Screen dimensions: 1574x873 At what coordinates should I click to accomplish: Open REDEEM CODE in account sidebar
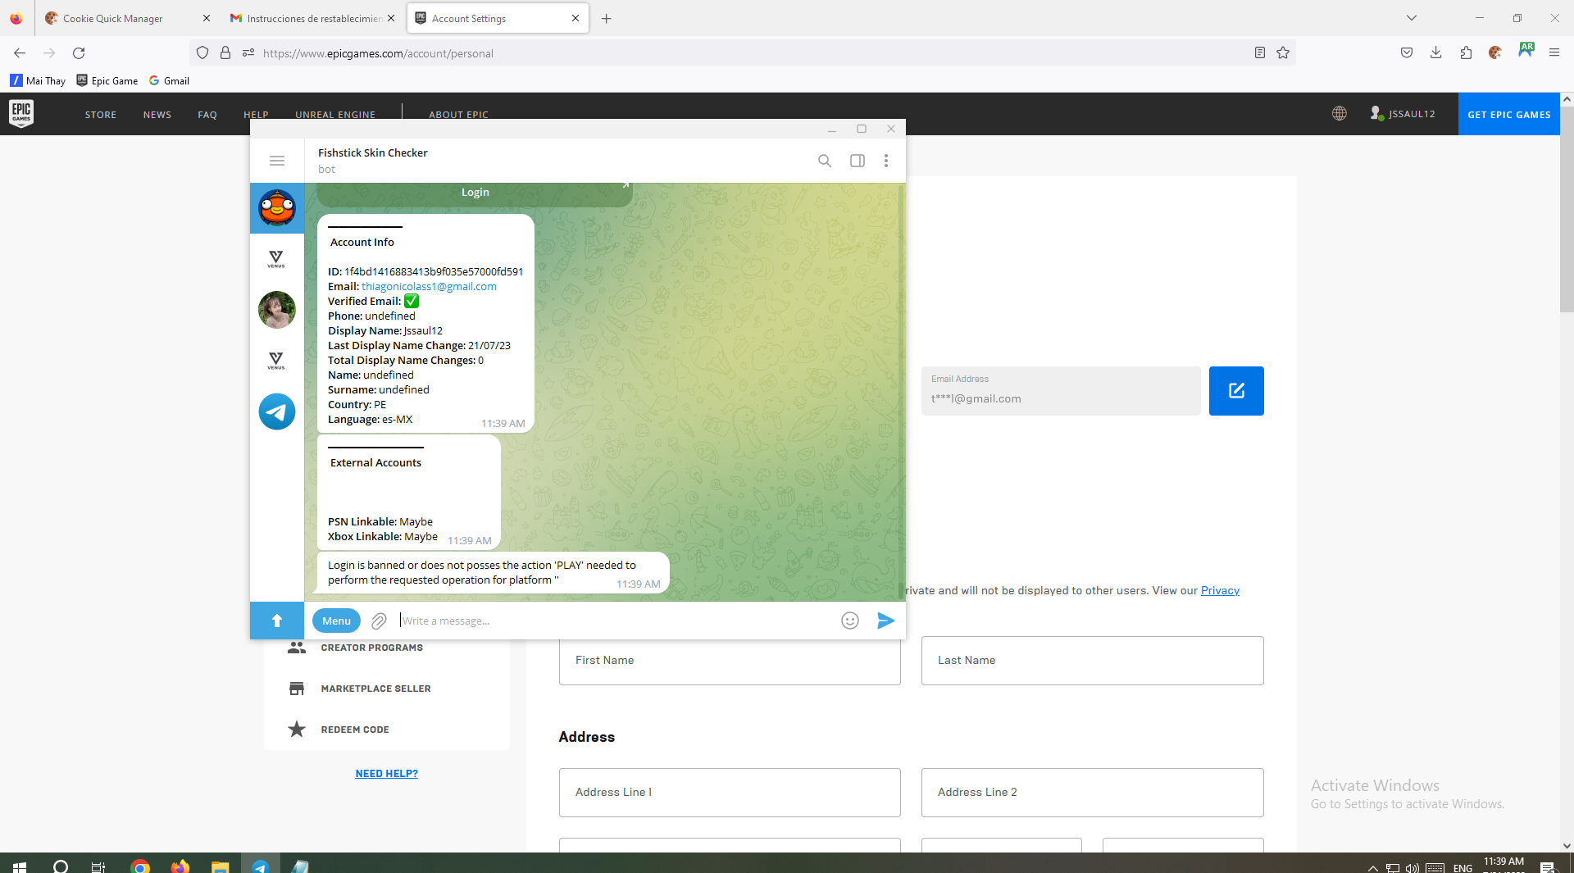pyautogui.click(x=355, y=730)
